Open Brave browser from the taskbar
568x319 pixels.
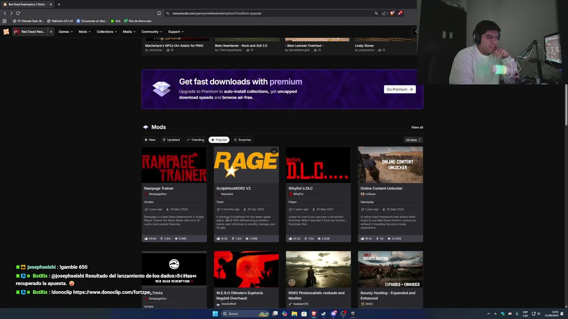coord(314,314)
